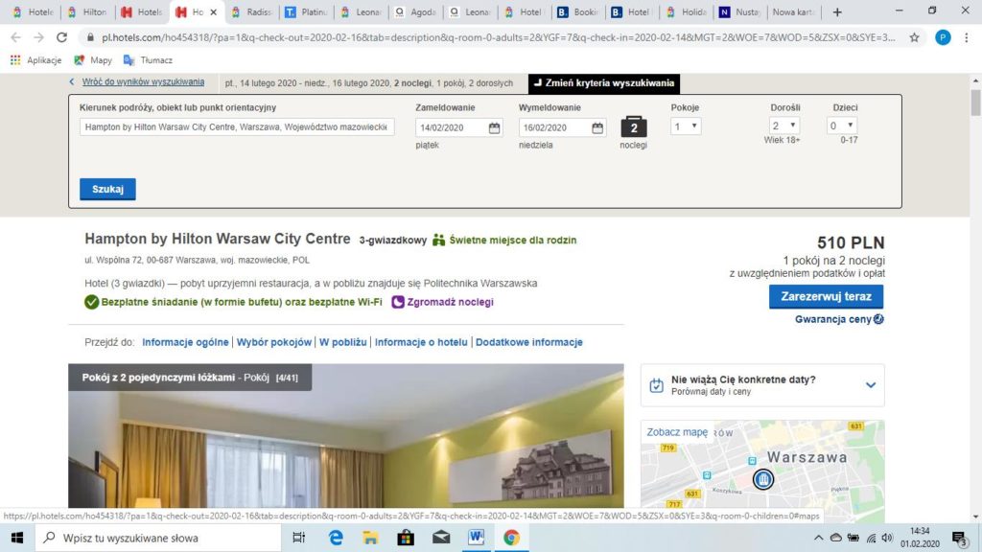
Task: Open a new browser tab
Action: point(837,11)
